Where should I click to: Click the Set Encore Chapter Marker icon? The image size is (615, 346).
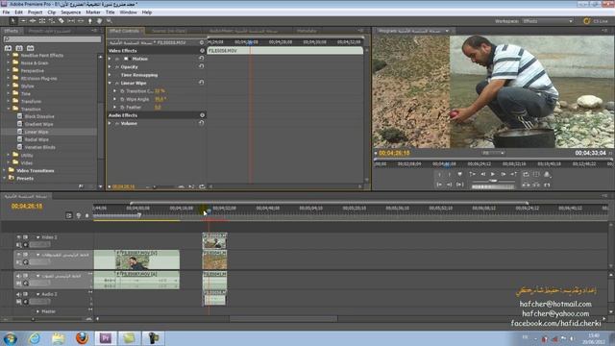tap(79, 215)
